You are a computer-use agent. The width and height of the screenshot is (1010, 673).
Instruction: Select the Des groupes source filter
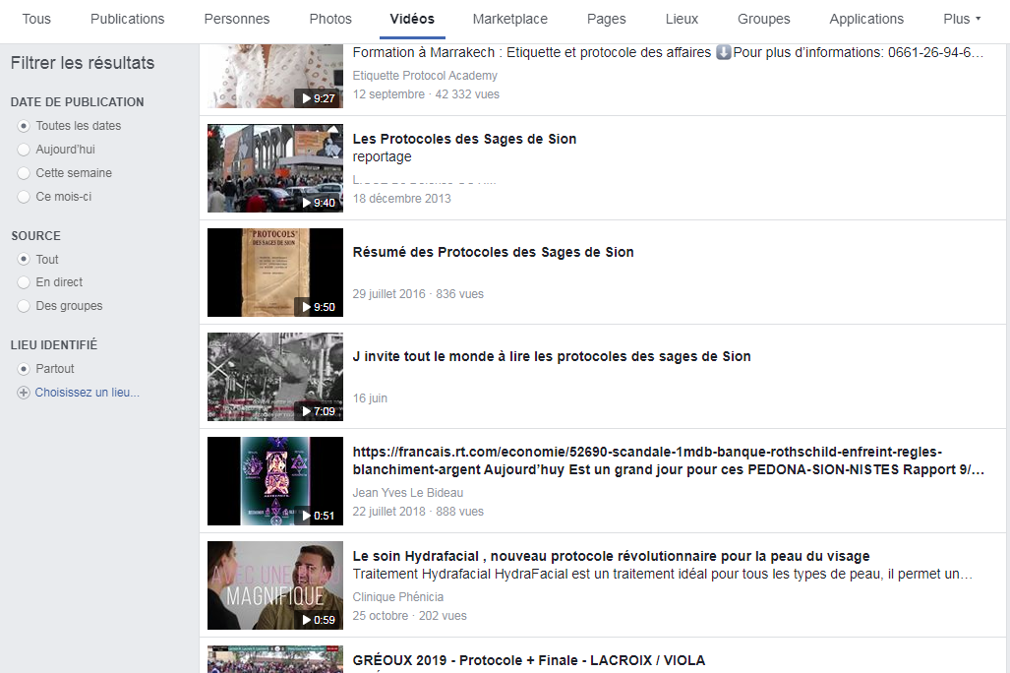pyautogui.click(x=24, y=306)
